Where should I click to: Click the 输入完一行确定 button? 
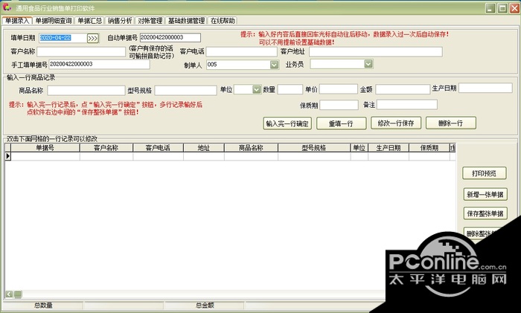pyautogui.click(x=287, y=123)
